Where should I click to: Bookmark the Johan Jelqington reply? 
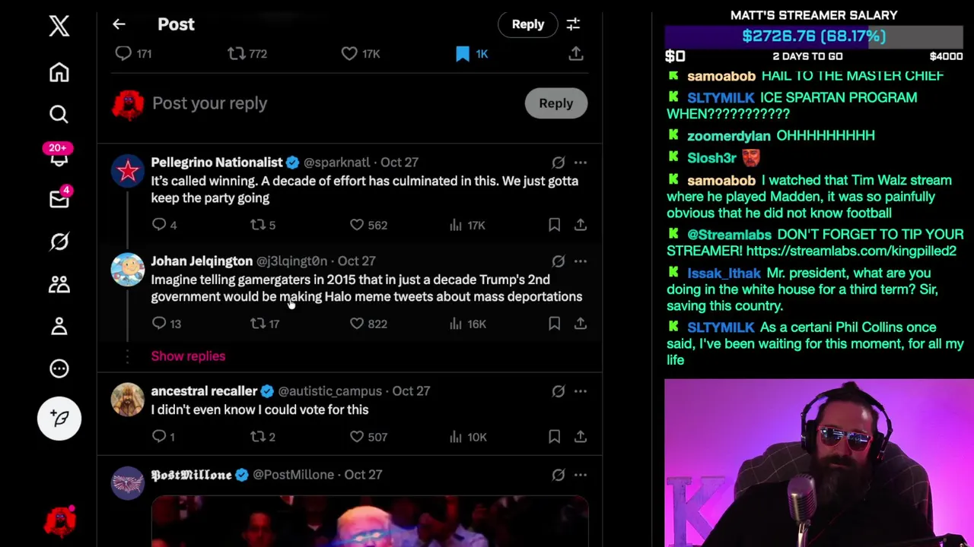click(555, 324)
